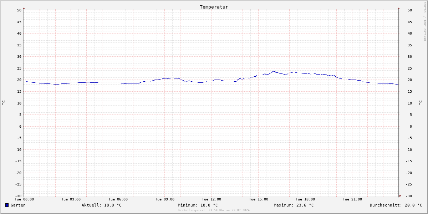This screenshot has height=214, width=428.
Task: Click the red arrowhead atop the left axis
Action: (x=24, y=8)
